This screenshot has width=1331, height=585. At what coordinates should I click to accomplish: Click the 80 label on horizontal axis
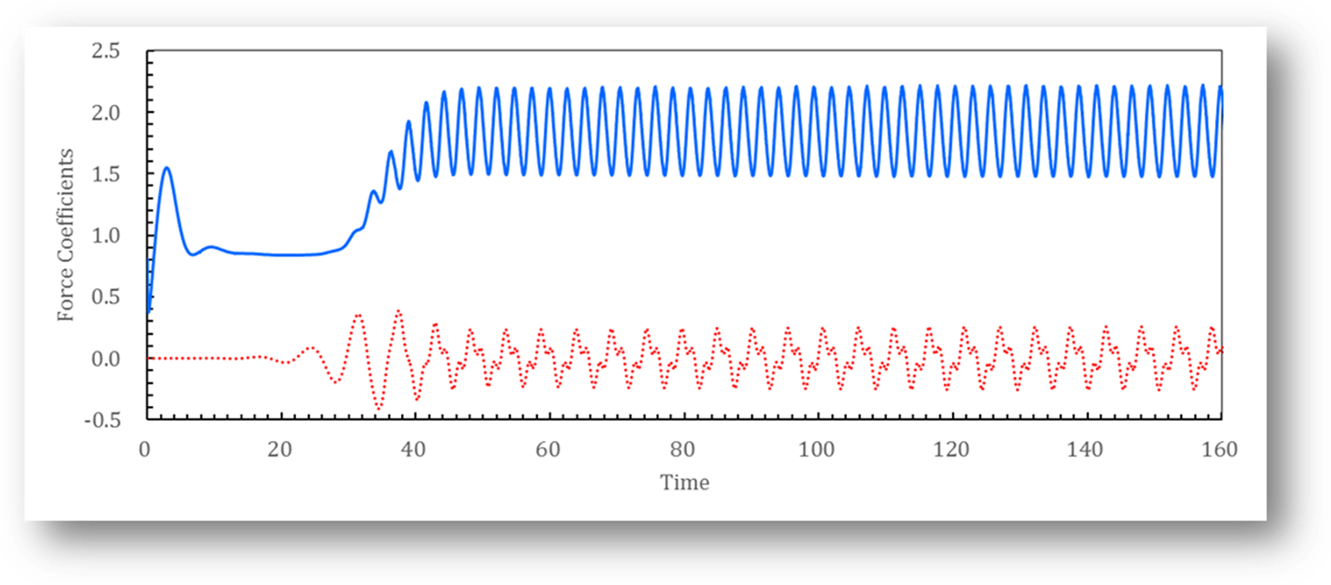tap(683, 449)
